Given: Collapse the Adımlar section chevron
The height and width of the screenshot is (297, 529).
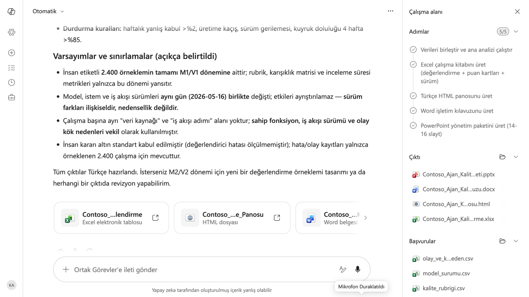Looking at the screenshot, I should click(515, 31).
